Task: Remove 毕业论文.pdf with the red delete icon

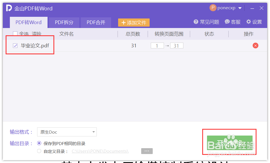Action: coord(255,46)
